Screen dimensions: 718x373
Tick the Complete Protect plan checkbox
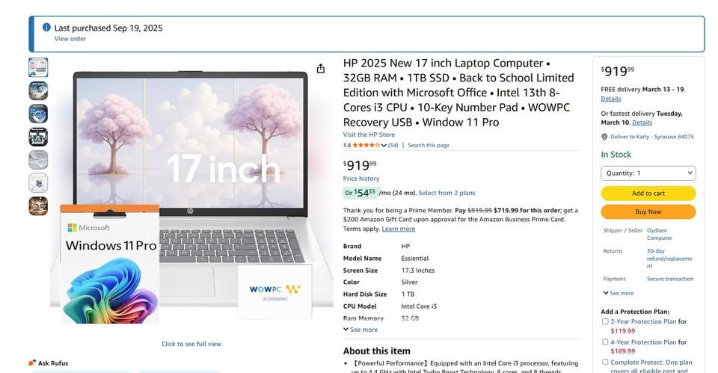point(605,362)
